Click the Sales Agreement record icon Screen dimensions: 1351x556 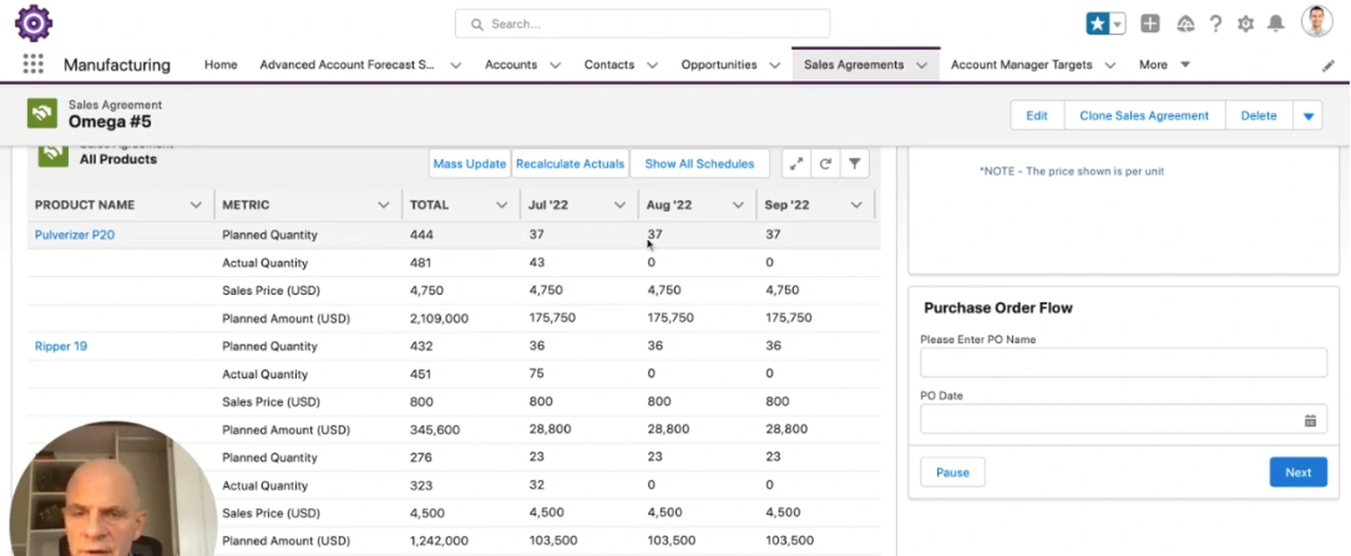[42, 113]
